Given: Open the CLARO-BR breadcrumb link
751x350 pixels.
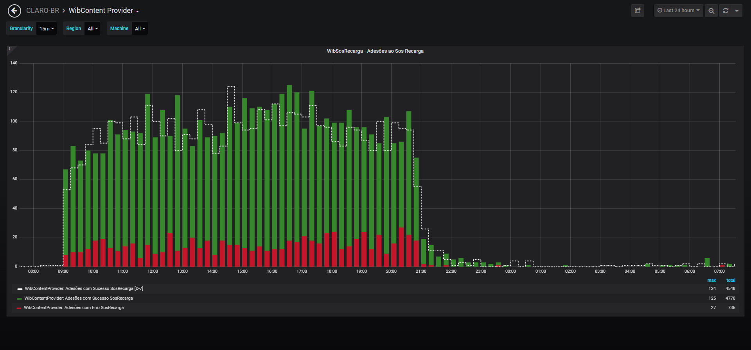Looking at the screenshot, I should tap(43, 11).
